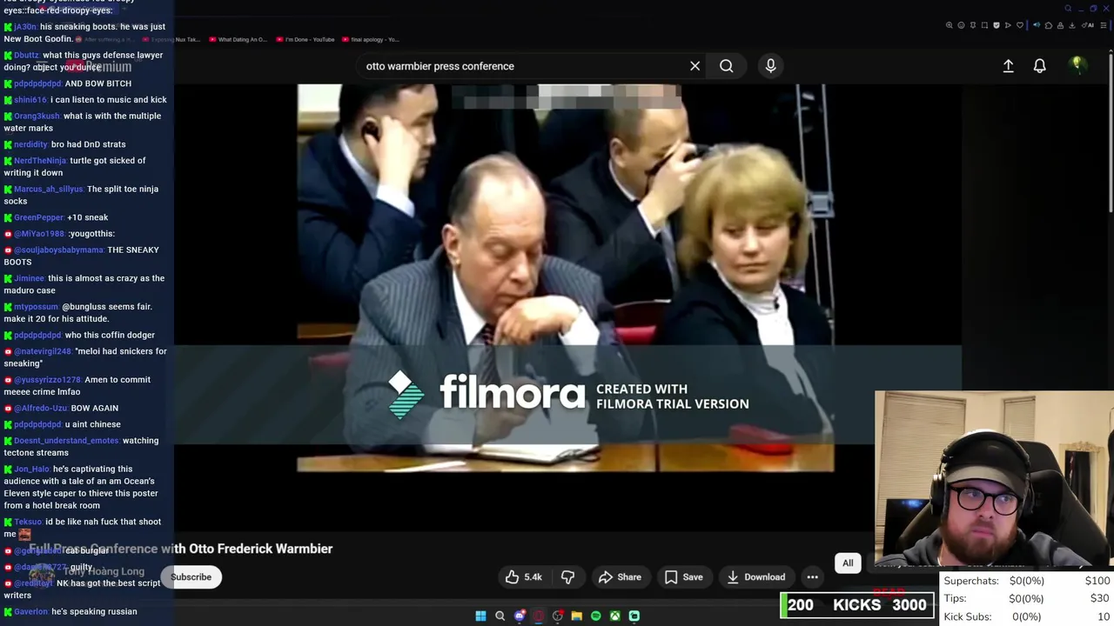1114x626 pixels.
Task: Click username 'Gaverlon' in chat
Action: 30,611
